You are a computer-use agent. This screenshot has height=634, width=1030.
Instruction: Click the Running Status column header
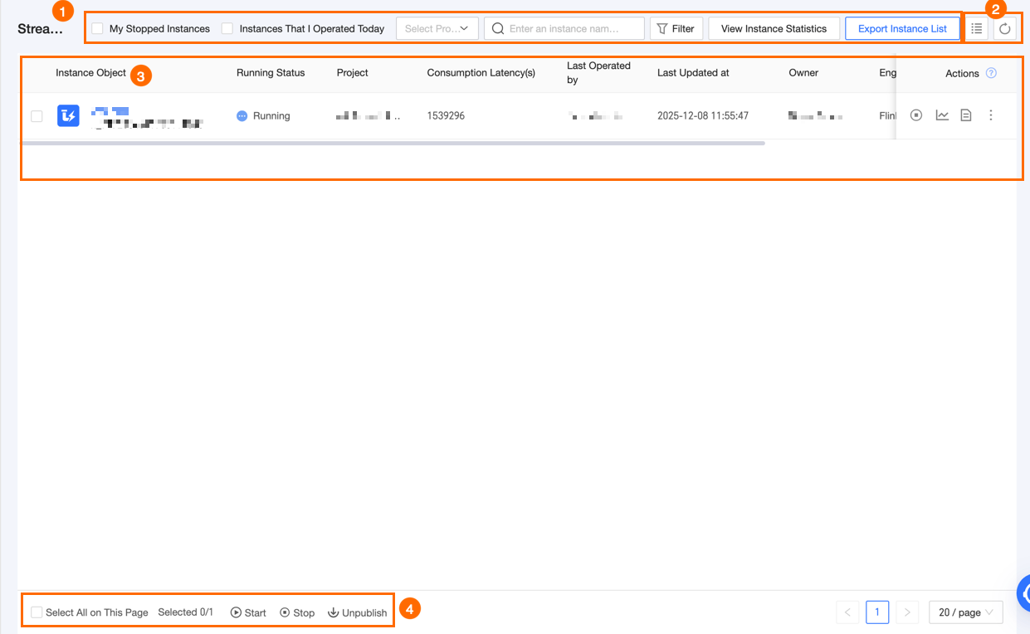click(271, 73)
